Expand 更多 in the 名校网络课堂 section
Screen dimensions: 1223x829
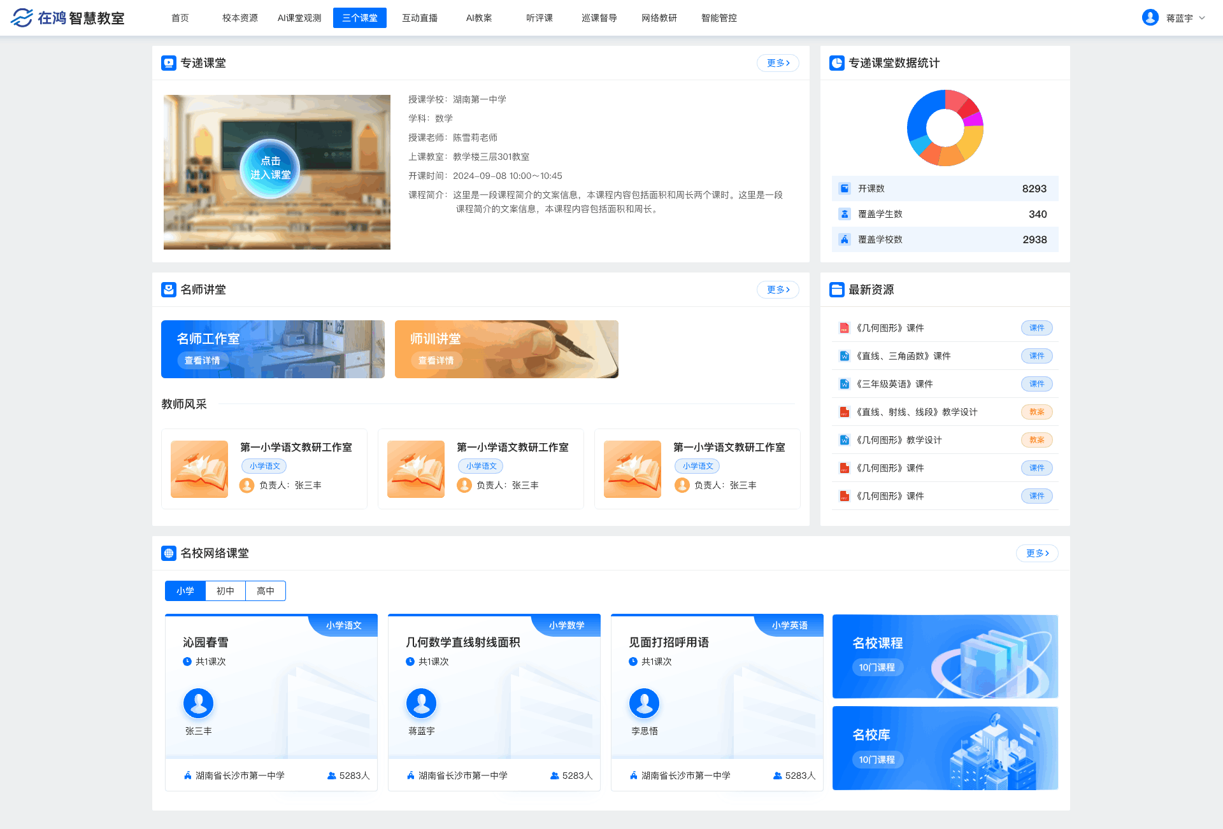pyautogui.click(x=1036, y=553)
